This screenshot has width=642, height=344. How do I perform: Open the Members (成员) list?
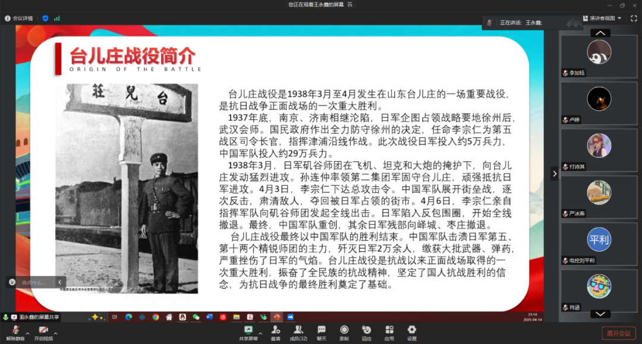point(298,332)
